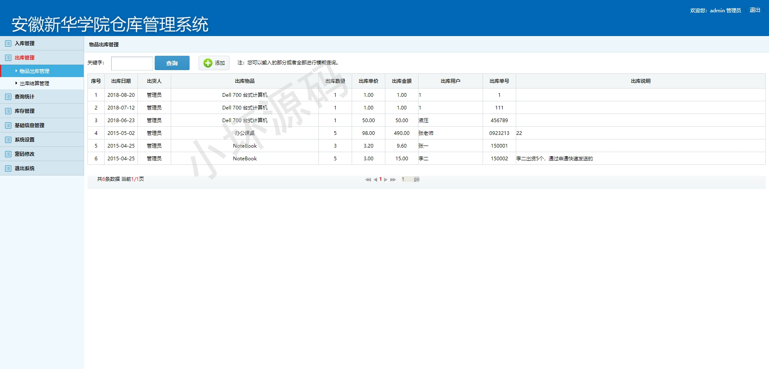This screenshot has width=769, height=369.
Task: Select date cell 2018-06-23
Action: coord(121,121)
